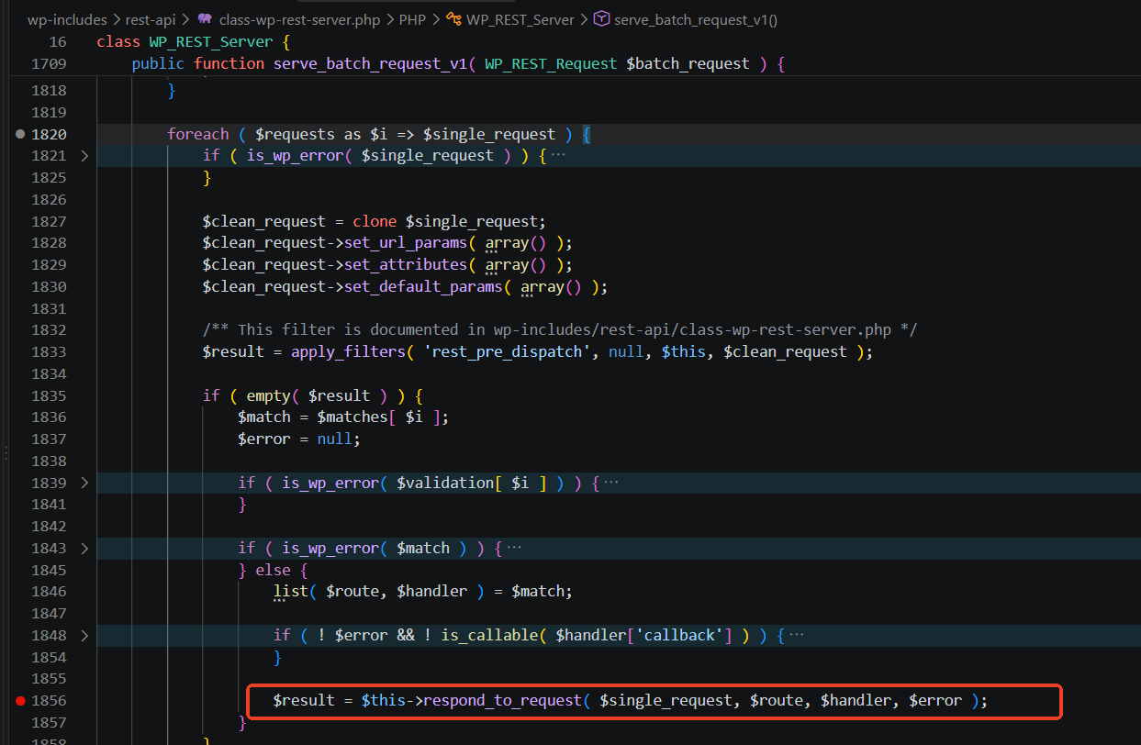Open the wp-includes breadcrumb
The height and width of the screenshot is (745, 1141).
pyautogui.click(x=67, y=19)
